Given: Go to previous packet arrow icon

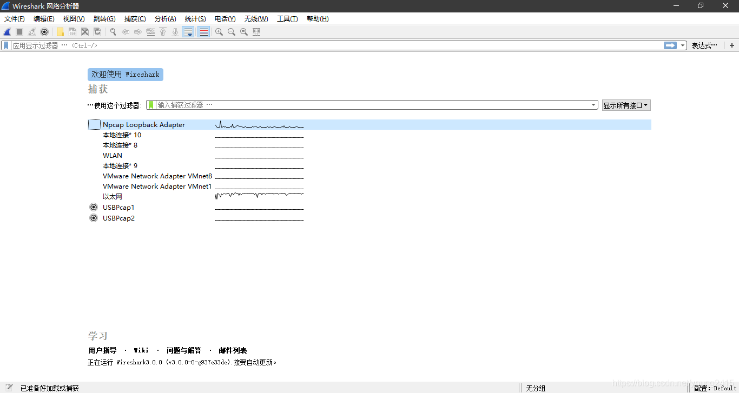Looking at the screenshot, I should 126,32.
